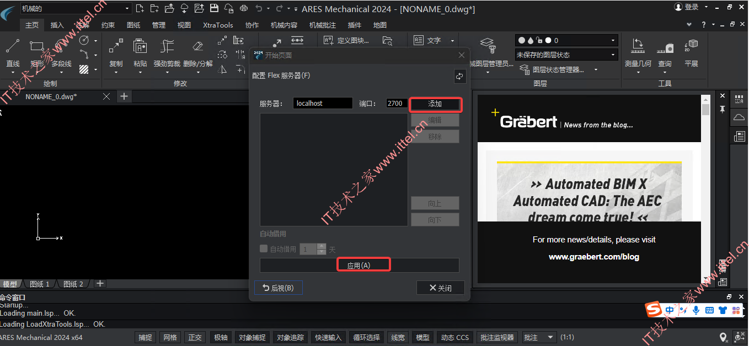Expand the Layer States Manager dropdown arrow
The image size is (749, 346).
click(x=596, y=70)
